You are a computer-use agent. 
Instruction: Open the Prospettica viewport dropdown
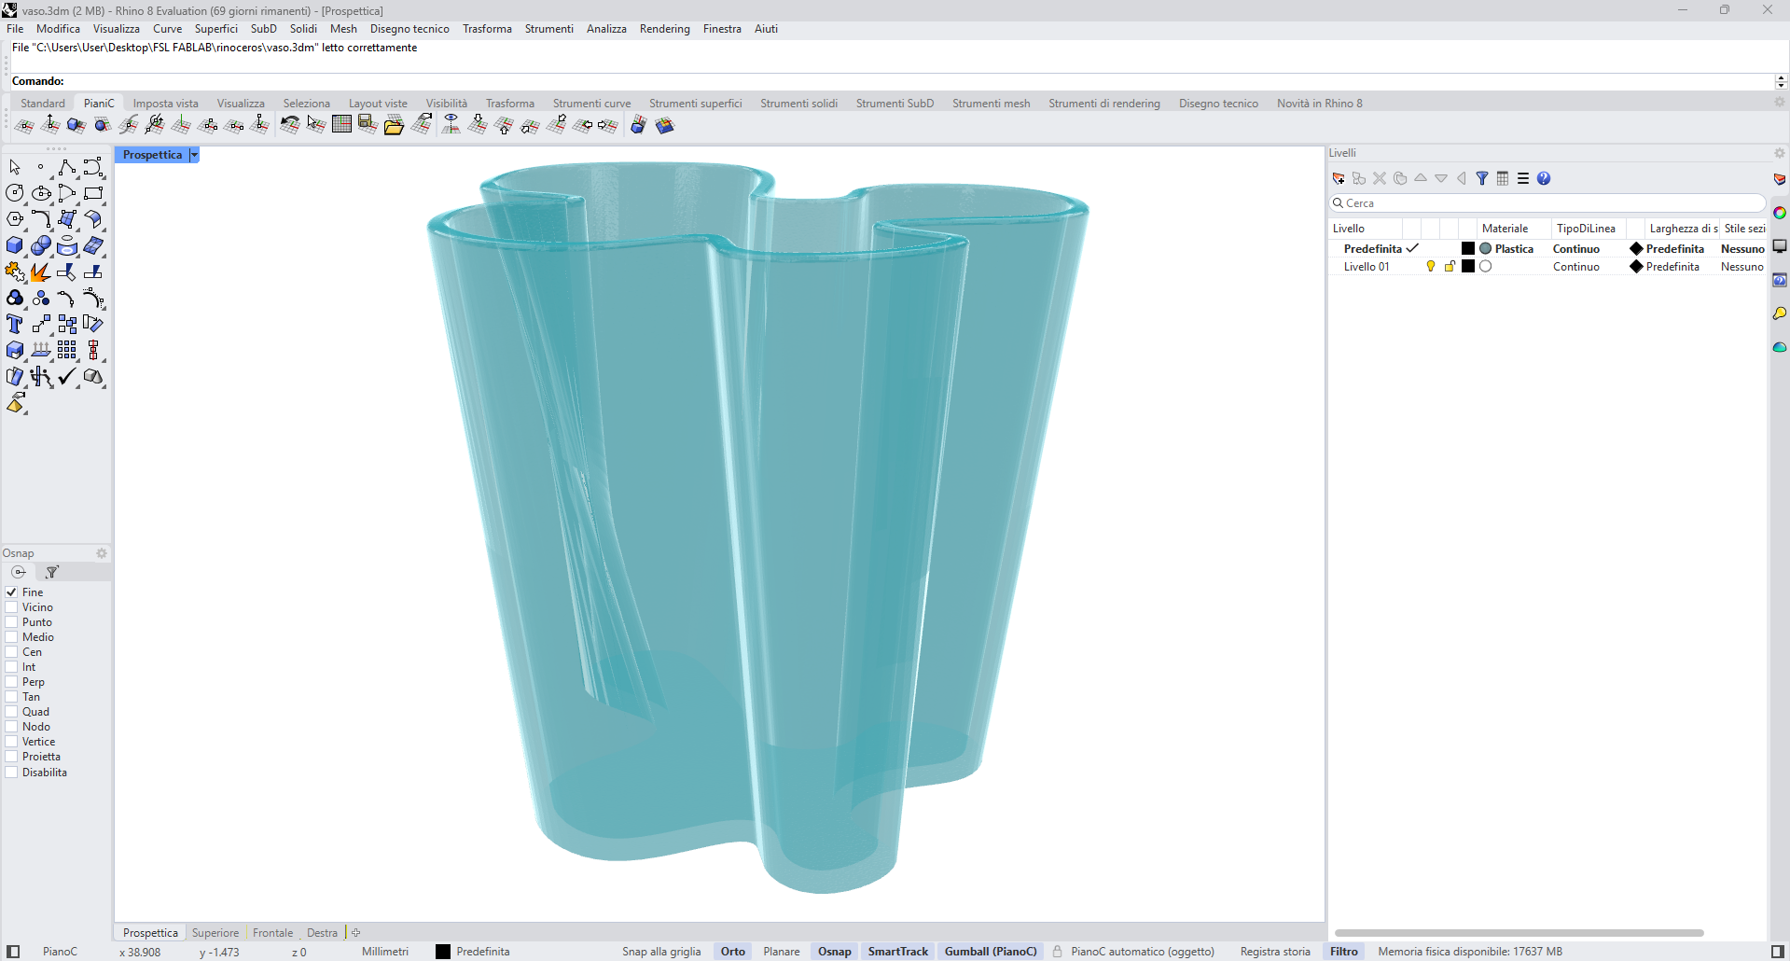point(194,154)
